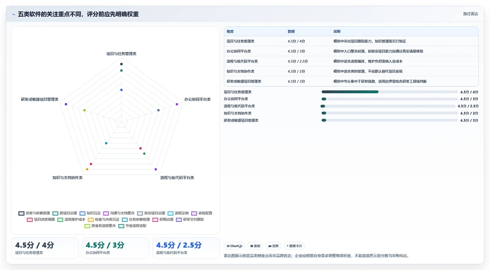
Task: Click the 研发或敏捷项目管理类 progress bar
Action: tap(390, 120)
